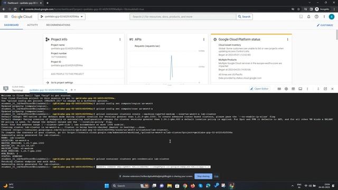The image size is (338, 190).
Task: Open Google Cloud Platform status card menu
Action: tap(287, 40)
